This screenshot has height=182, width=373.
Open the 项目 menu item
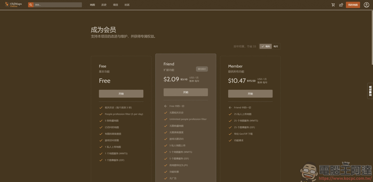point(116,5)
